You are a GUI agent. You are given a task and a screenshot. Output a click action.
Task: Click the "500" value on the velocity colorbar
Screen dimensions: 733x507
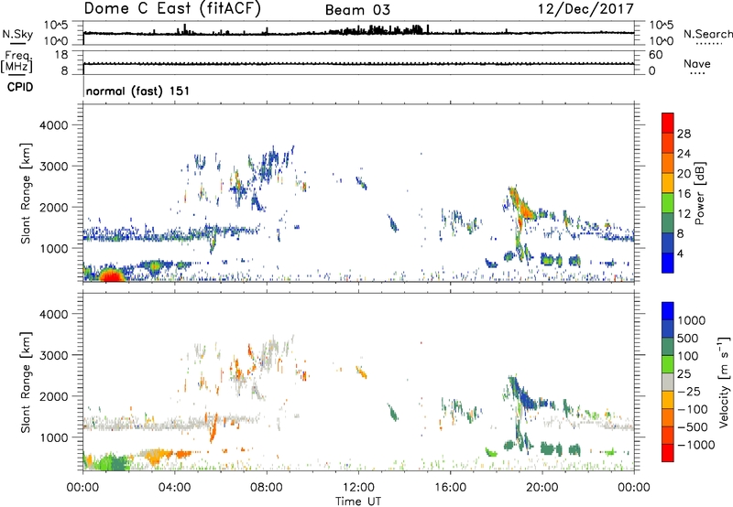coord(688,338)
